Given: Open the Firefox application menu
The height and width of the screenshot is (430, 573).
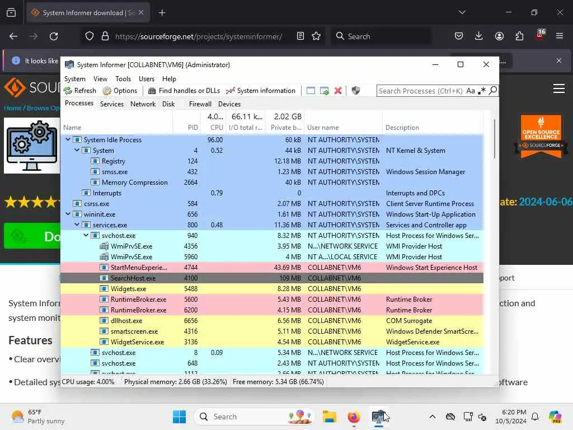Looking at the screenshot, I should click(x=560, y=36).
